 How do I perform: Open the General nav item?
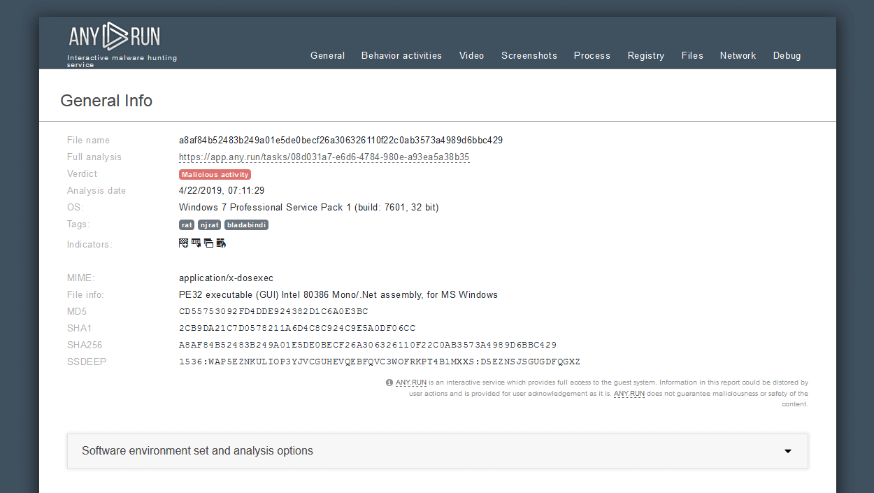pyautogui.click(x=328, y=55)
